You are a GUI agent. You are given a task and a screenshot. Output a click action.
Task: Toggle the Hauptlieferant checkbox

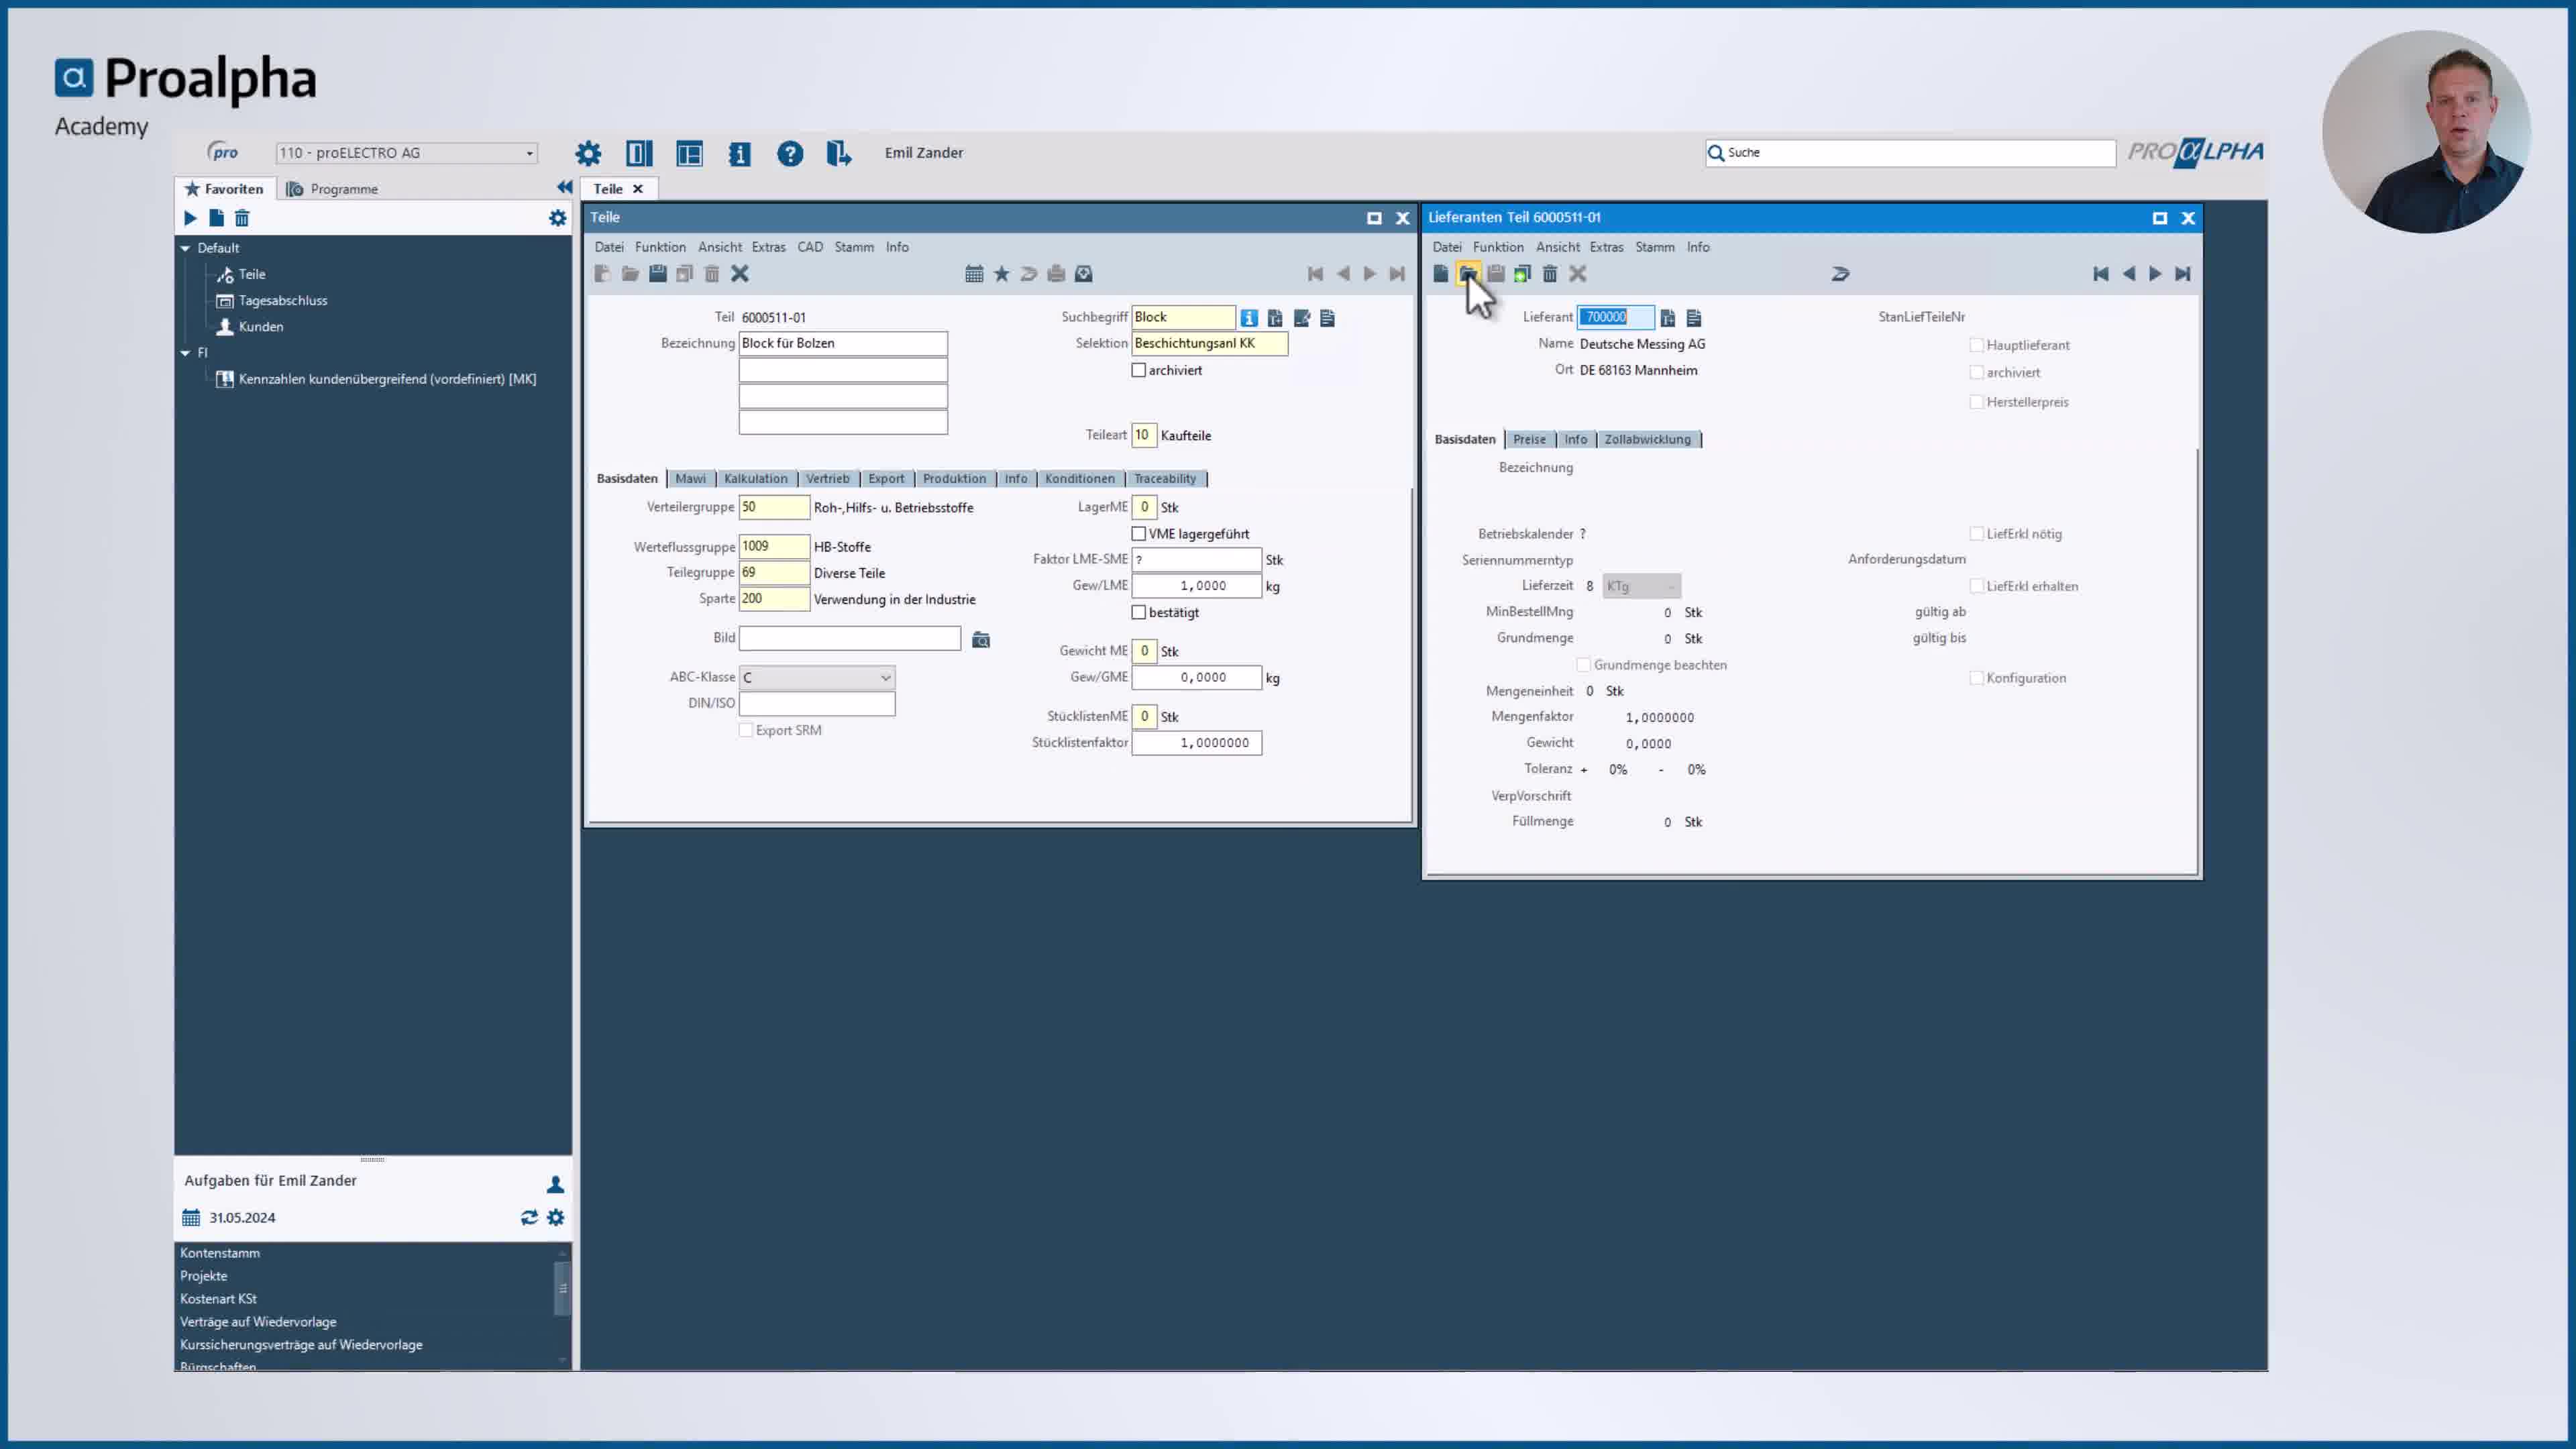pyautogui.click(x=1976, y=345)
